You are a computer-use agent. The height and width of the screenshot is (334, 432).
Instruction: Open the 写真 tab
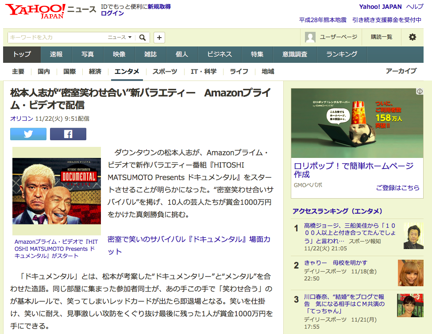click(88, 54)
